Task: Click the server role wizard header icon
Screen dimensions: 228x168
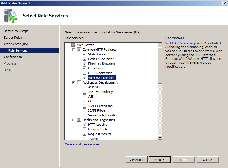Action: tap(10, 16)
